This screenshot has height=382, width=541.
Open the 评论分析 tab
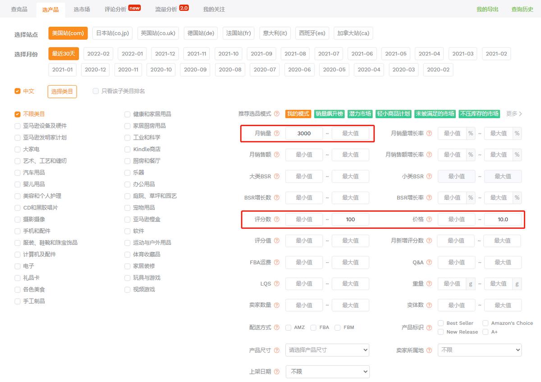pos(114,9)
